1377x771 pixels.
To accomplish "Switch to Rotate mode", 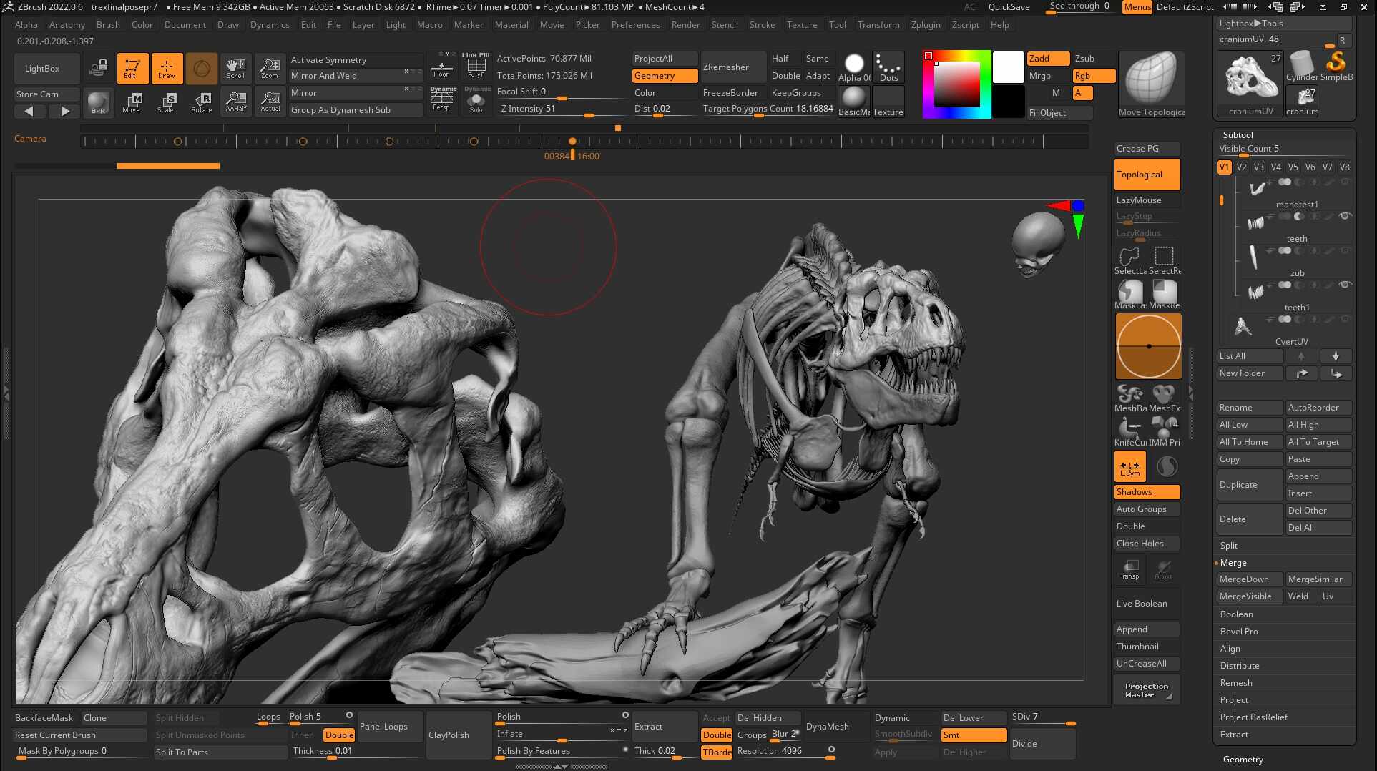I will pyautogui.click(x=201, y=102).
